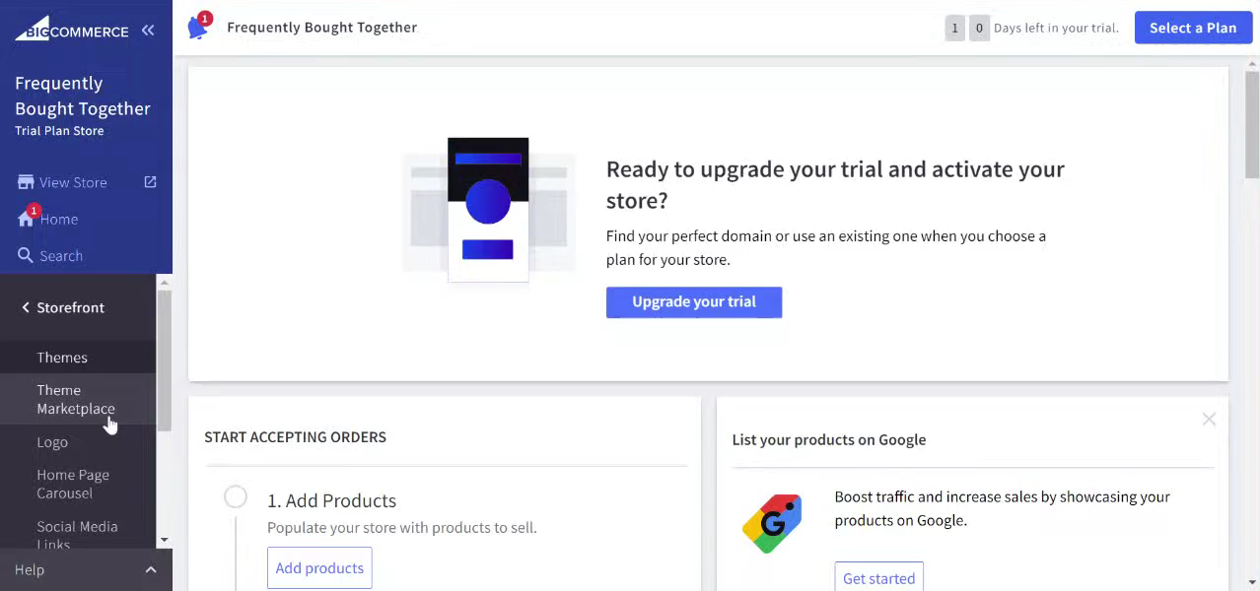Open store in new tab icon
Screen dimensions: 1260x591
click(x=150, y=182)
